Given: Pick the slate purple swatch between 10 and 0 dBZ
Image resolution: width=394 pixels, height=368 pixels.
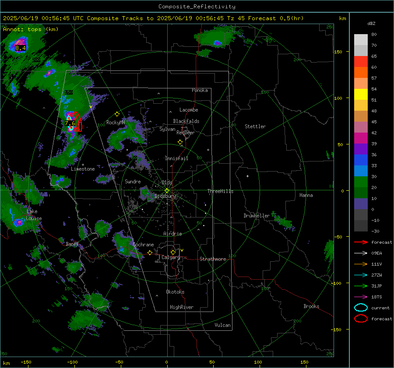Looking at the screenshot, I should (x=361, y=204).
